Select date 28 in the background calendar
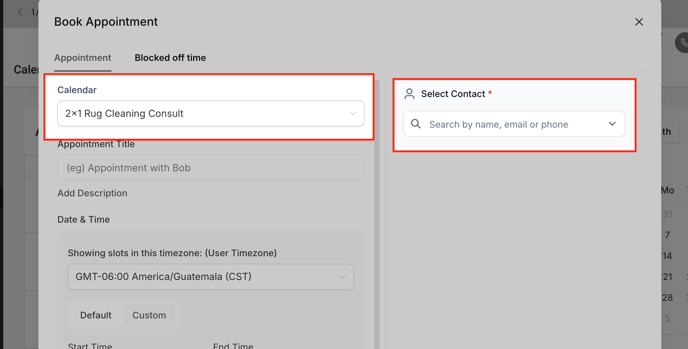 click(x=667, y=298)
